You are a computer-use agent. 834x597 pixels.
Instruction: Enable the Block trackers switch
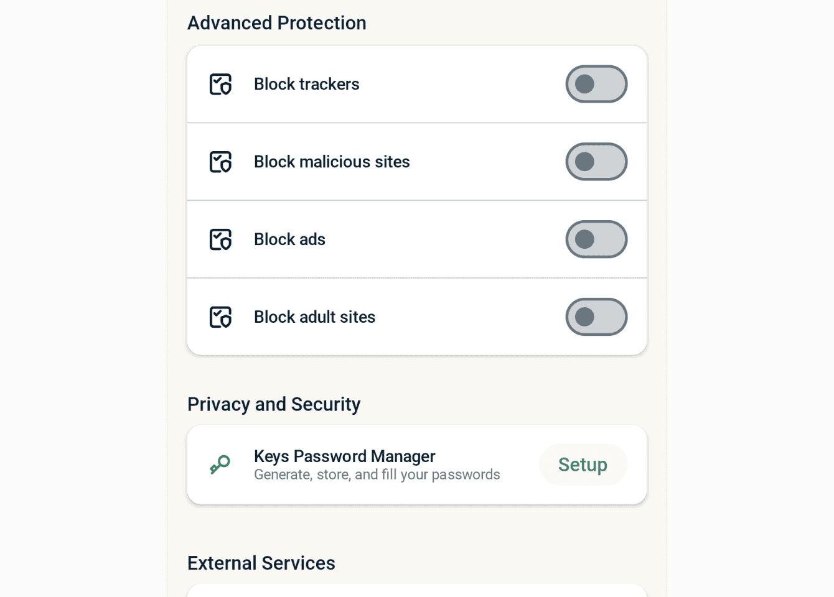[596, 84]
